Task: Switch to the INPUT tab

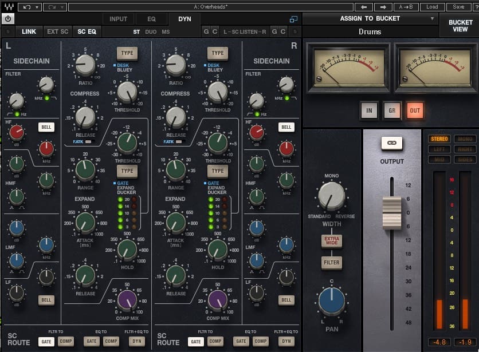Action: pyautogui.click(x=117, y=18)
